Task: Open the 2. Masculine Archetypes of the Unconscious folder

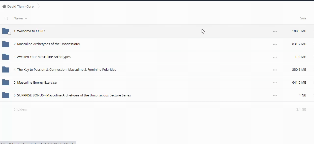Action: pos(47,44)
